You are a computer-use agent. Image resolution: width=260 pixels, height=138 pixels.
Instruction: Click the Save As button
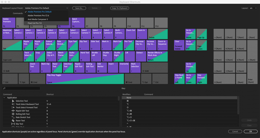click(79, 8)
